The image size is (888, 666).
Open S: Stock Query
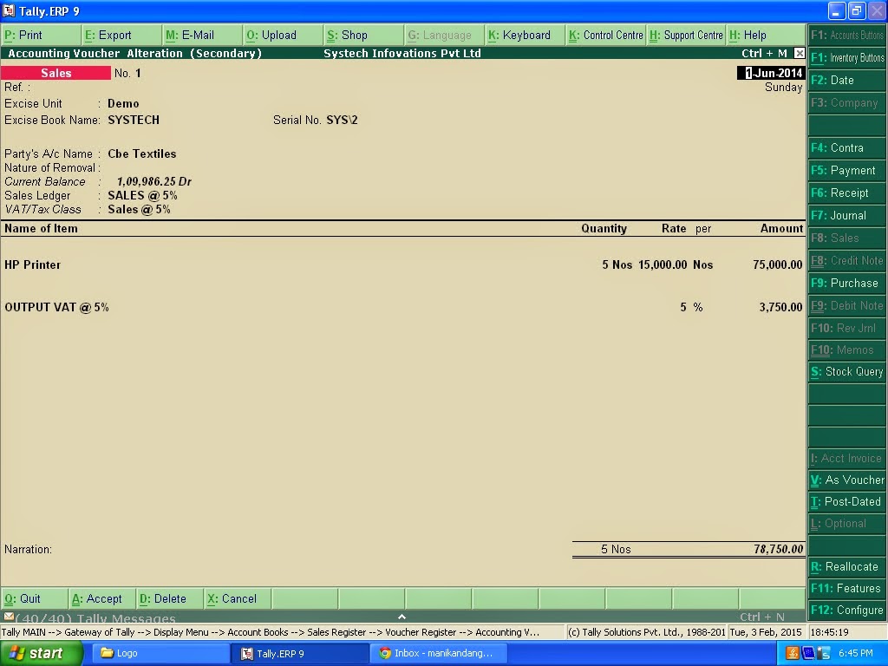point(846,371)
